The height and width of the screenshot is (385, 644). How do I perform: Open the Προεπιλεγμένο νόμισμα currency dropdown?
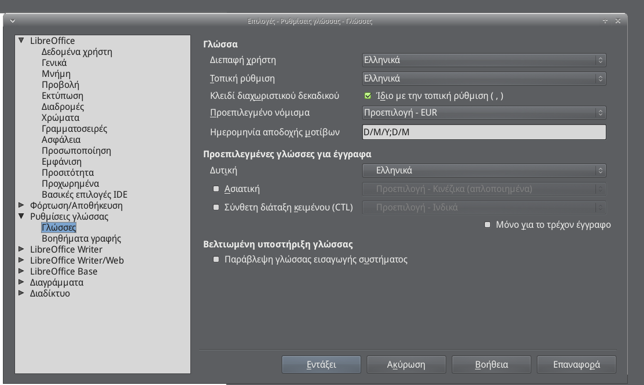(x=484, y=113)
